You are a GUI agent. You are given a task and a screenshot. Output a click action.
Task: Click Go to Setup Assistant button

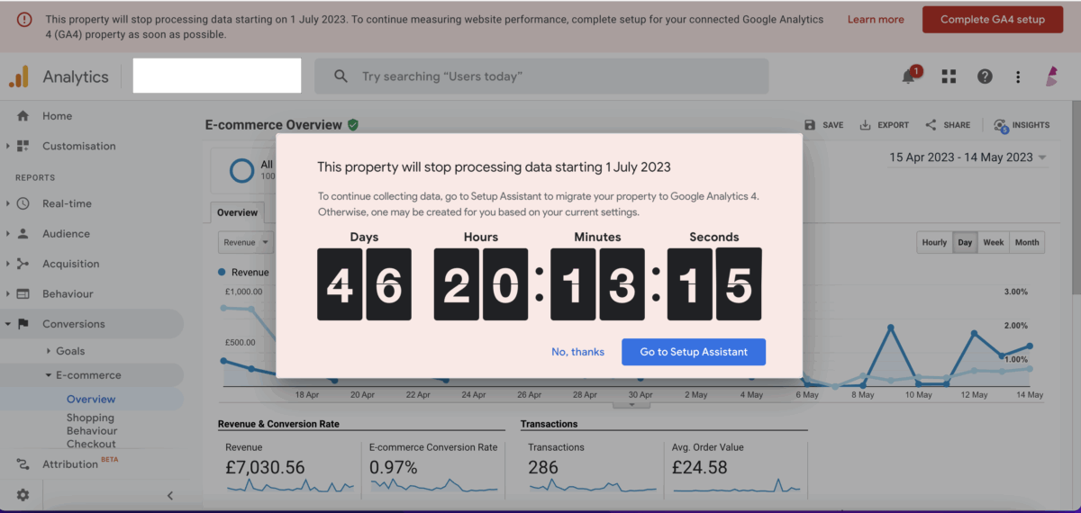click(x=693, y=352)
